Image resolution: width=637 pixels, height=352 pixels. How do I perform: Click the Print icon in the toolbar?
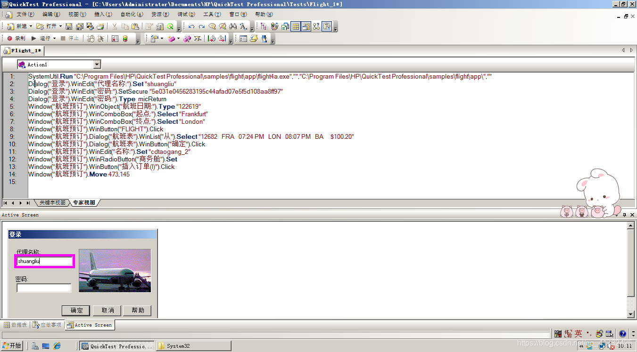click(x=100, y=26)
